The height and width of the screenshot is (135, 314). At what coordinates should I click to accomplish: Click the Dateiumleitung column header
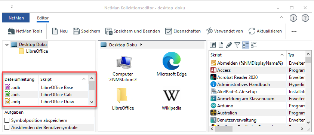(x=21, y=79)
